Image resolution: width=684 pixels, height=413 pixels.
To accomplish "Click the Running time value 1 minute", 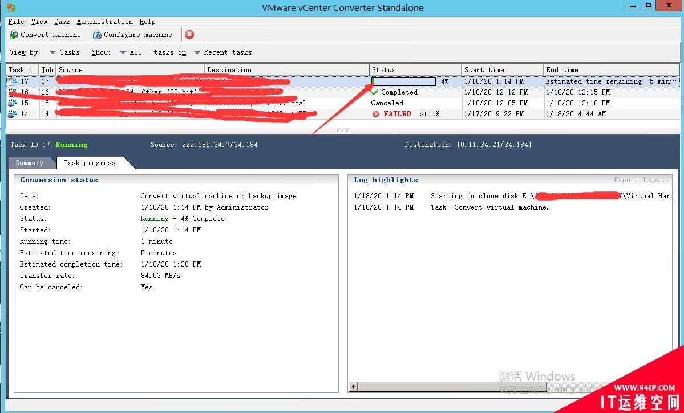I will (157, 242).
